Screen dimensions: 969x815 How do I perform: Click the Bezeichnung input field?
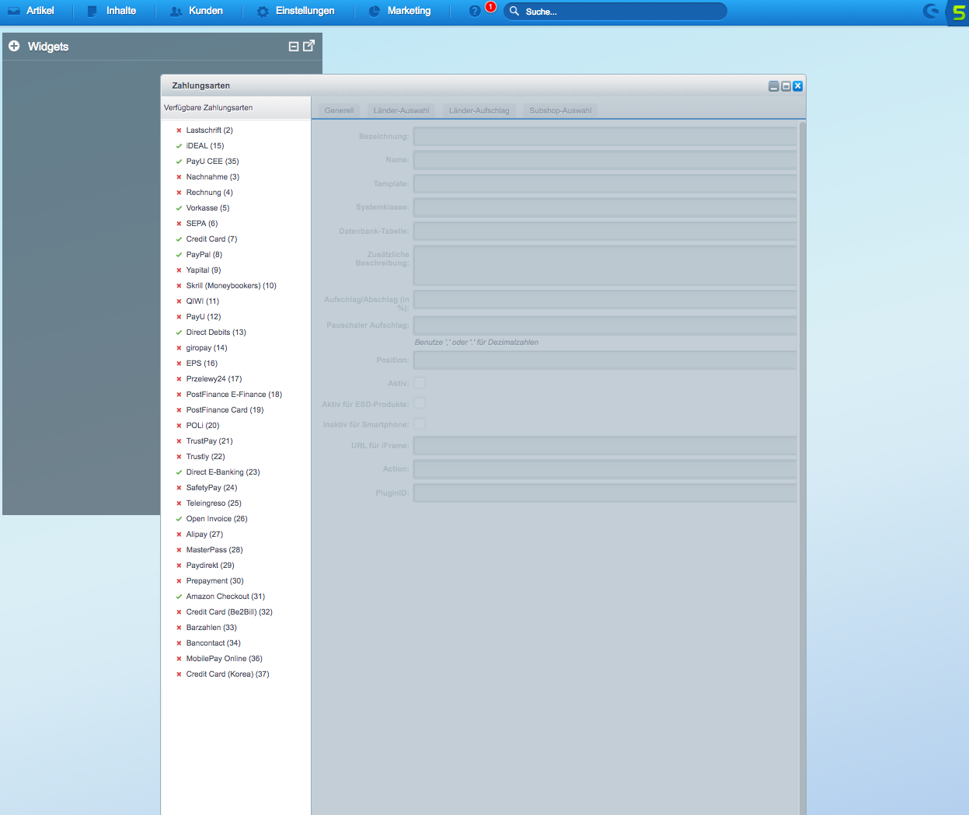(605, 137)
